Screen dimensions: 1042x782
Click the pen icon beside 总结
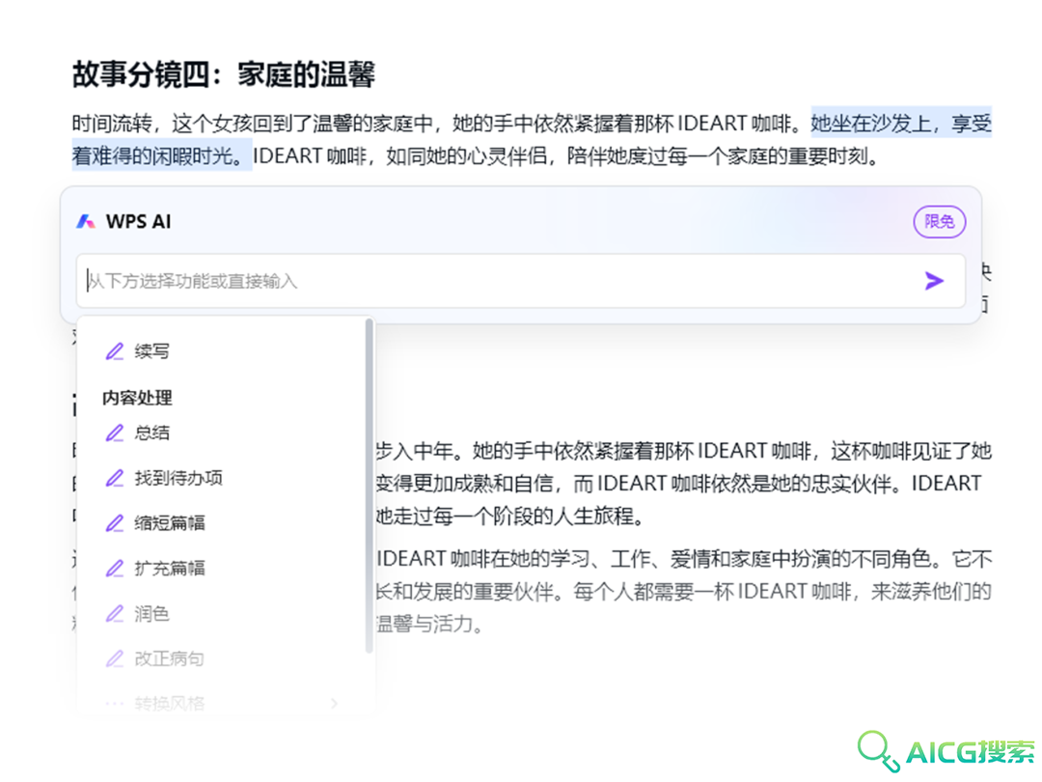[114, 433]
